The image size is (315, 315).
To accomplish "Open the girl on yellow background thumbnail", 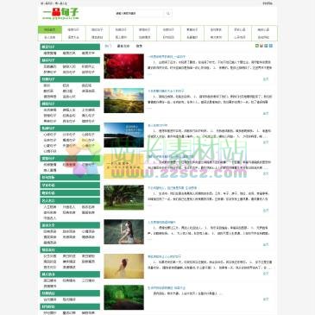I will [x=124, y=266].
